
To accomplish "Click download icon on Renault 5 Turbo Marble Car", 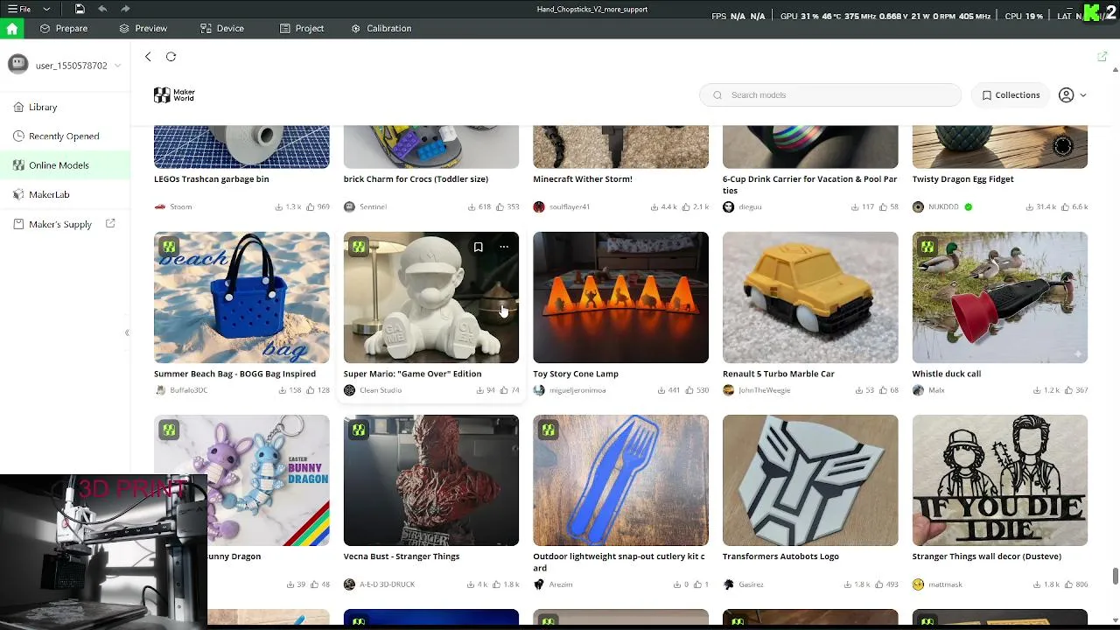I will tap(859, 390).
